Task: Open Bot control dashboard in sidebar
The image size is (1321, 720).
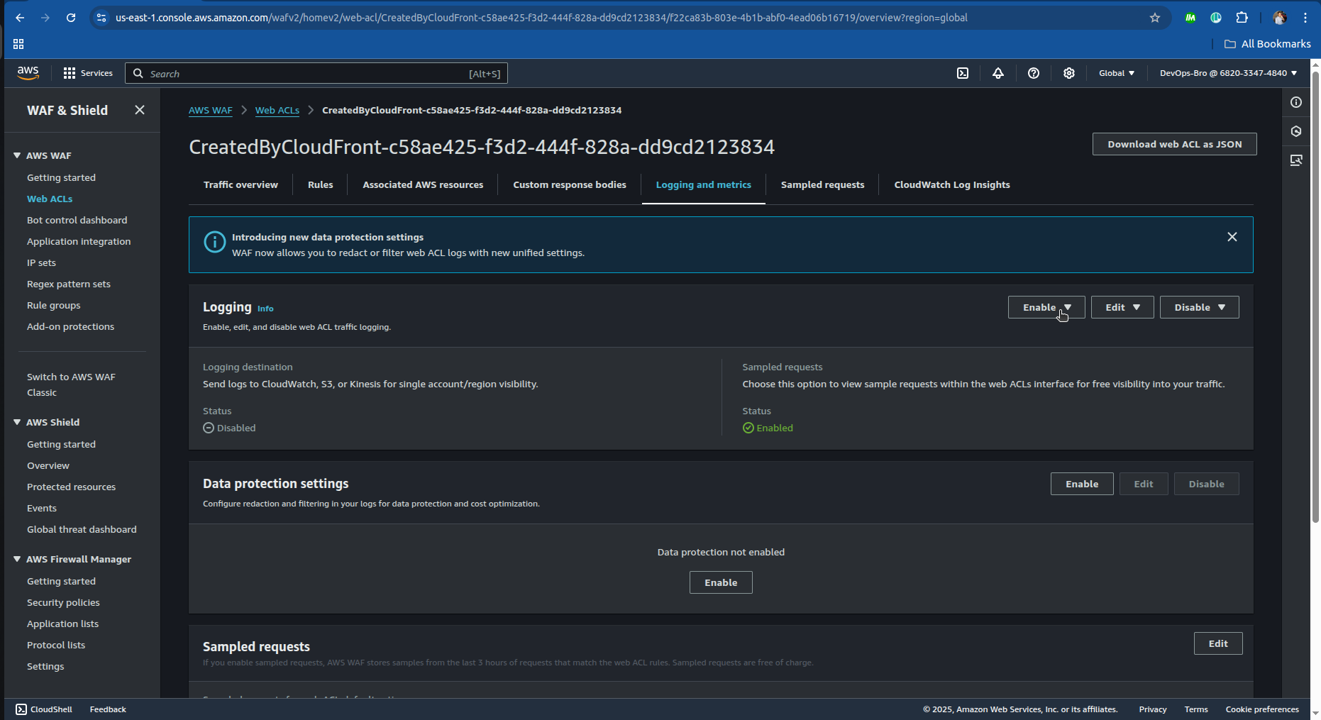Action: click(77, 220)
